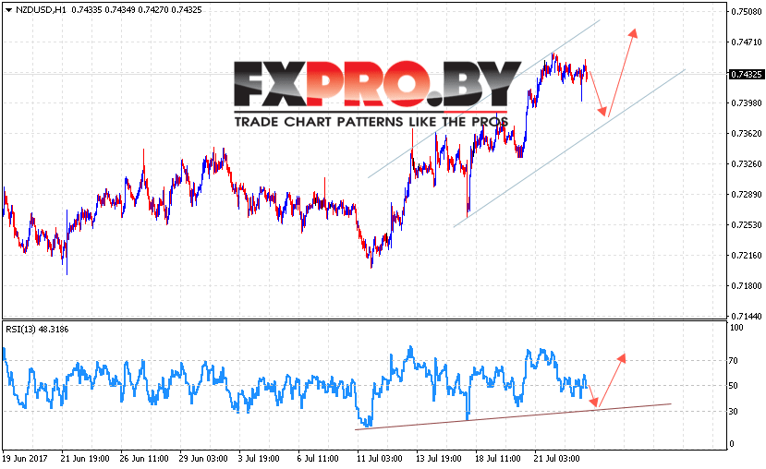Select the 0.71440 price axis label
Image resolution: width=766 pixels, height=469 pixels.
click(746, 317)
